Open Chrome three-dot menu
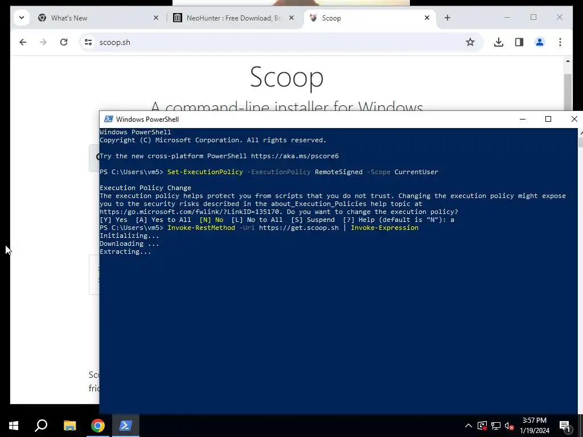Viewport: 583px width, 437px height. (560, 42)
